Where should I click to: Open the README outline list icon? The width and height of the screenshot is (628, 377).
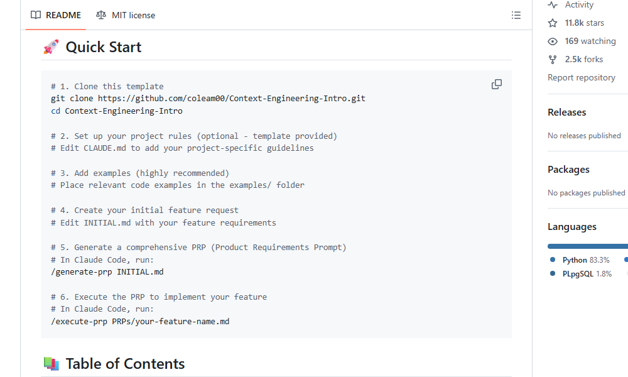pyautogui.click(x=516, y=15)
